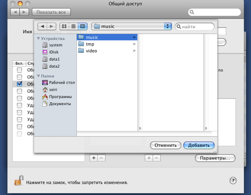Go back in the file dialog
The image size is (251, 195).
[42, 26]
